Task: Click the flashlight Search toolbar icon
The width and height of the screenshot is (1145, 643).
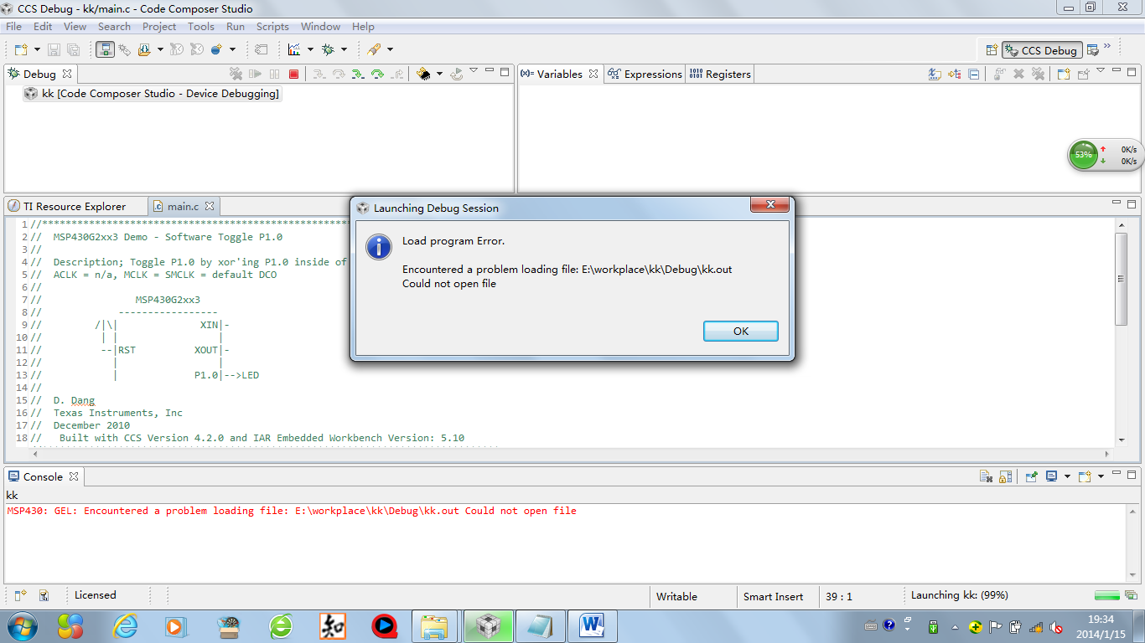Action: click(374, 49)
